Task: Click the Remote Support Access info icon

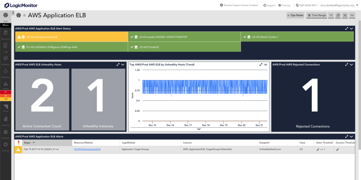Action: tap(221, 5)
